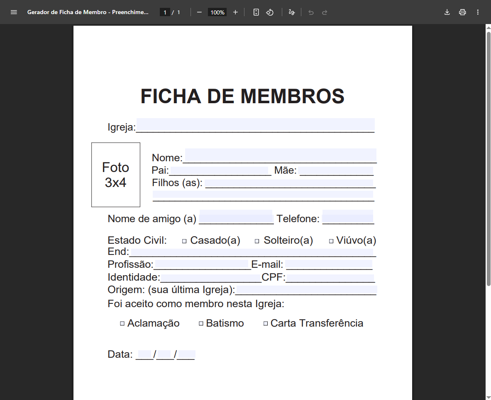491x400 pixels.
Task: Select the draw annotation tool
Action: pyautogui.click(x=291, y=12)
